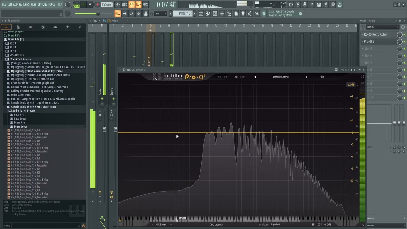407x229 pixels.
Task: Toggle typing keyboard to piano icon
Action: 118,13
